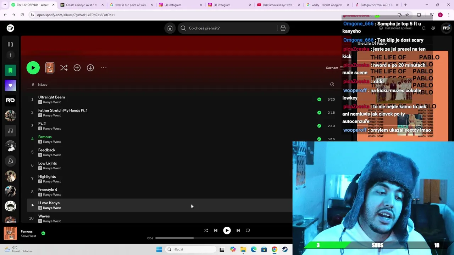Open Famous song title in the Now Playing bar
This screenshot has width=454, height=255.
coord(27,231)
